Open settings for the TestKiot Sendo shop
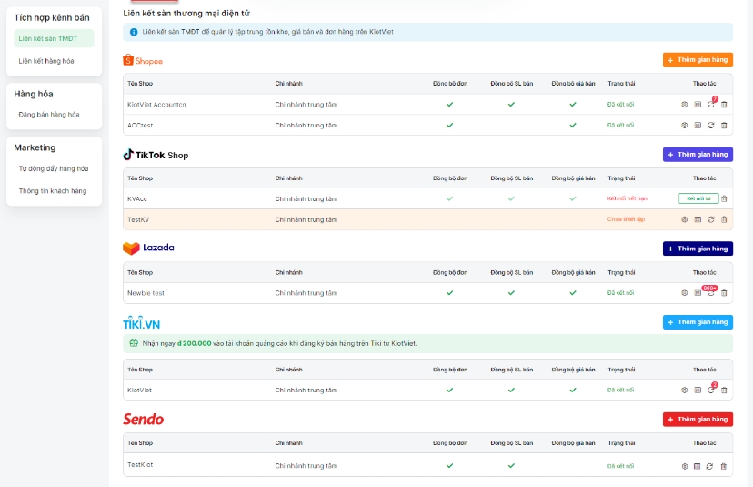Screen dimensions: 753x487 click(684, 466)
